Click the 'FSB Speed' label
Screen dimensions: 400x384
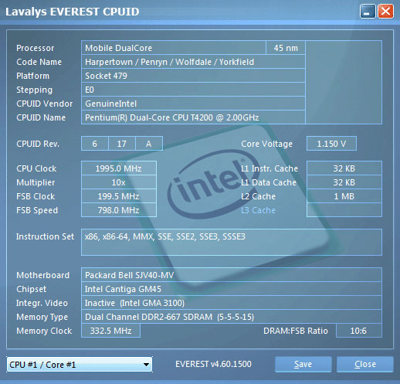[x=37, y=210]
